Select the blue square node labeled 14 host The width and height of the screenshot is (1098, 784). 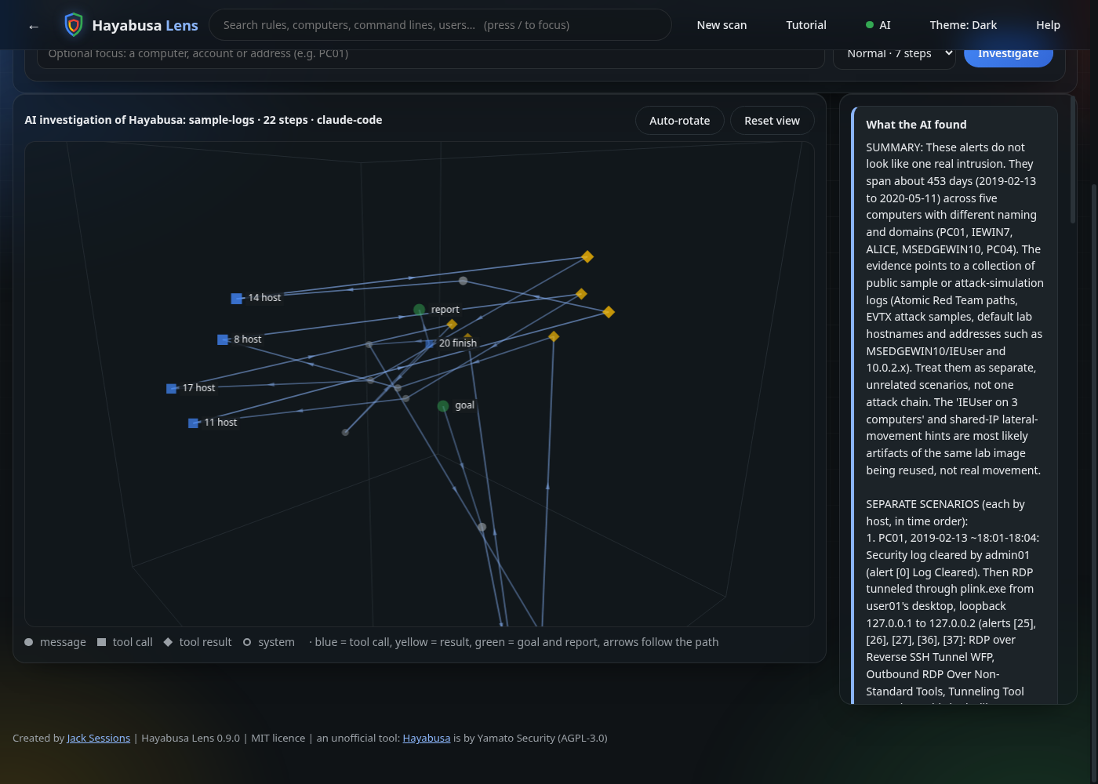[236, 299]
